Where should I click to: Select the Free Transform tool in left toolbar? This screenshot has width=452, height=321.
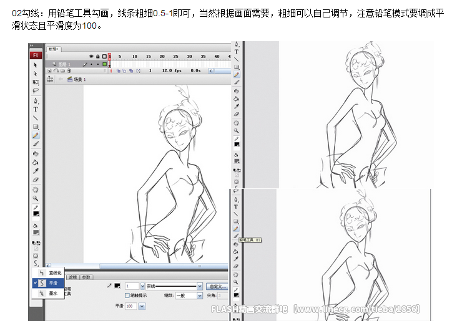coord(36,82)
